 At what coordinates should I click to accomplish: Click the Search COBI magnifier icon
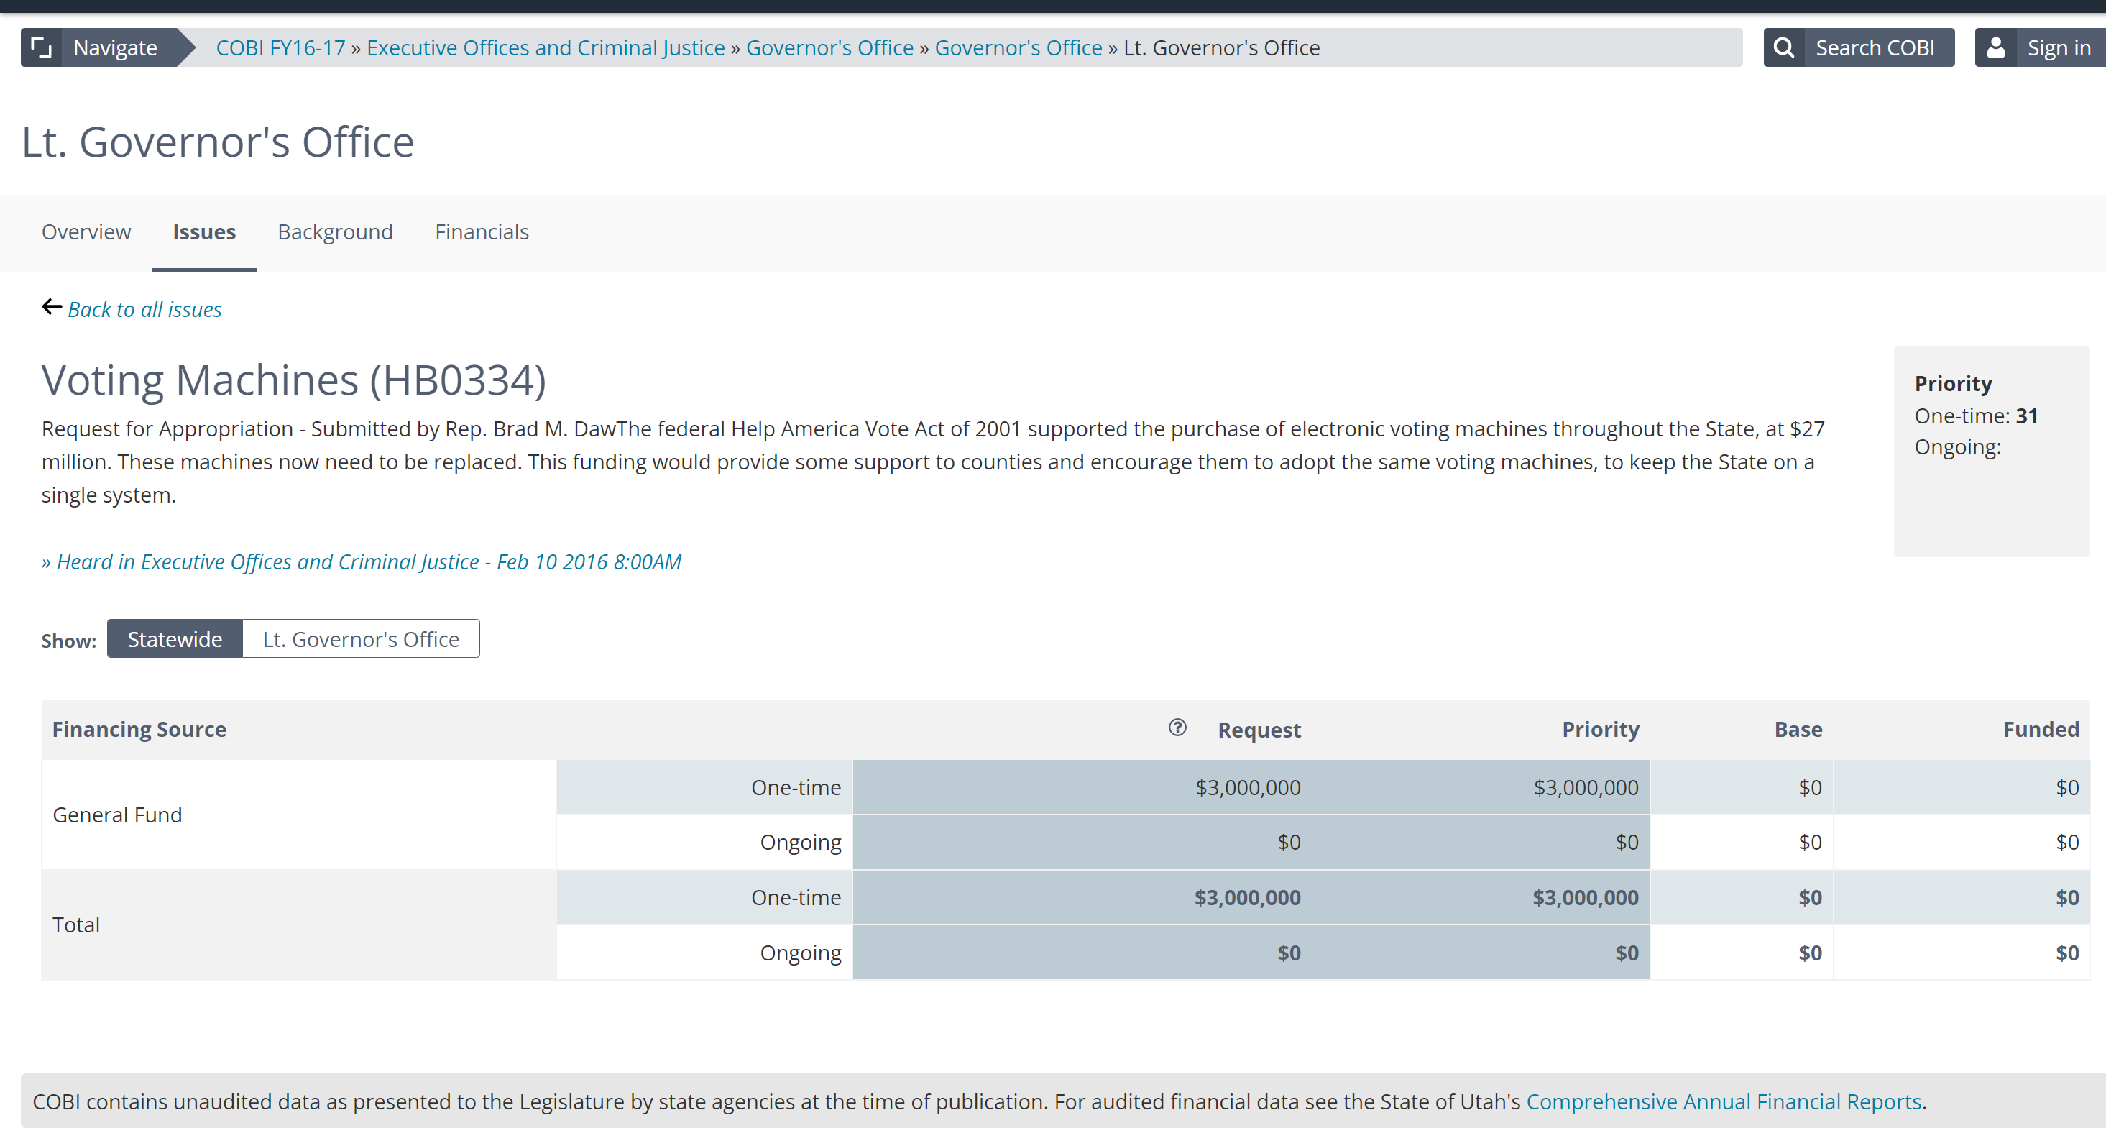pyautogui.click(x=1784, y=47)
